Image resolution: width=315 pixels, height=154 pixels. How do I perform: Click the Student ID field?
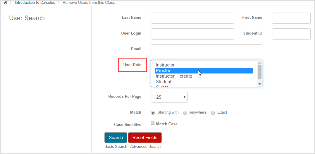coord(291,34)
